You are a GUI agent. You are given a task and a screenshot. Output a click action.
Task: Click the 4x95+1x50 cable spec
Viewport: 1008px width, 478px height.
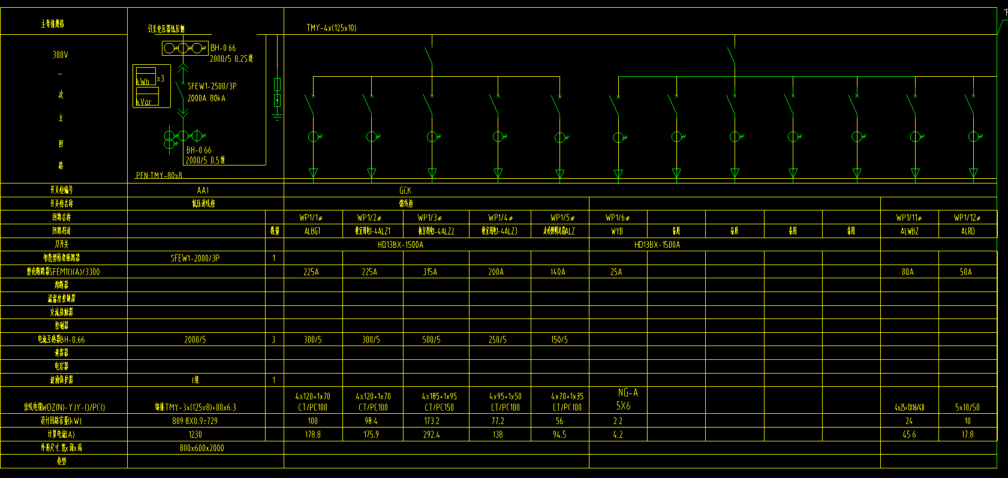(505, 396)
